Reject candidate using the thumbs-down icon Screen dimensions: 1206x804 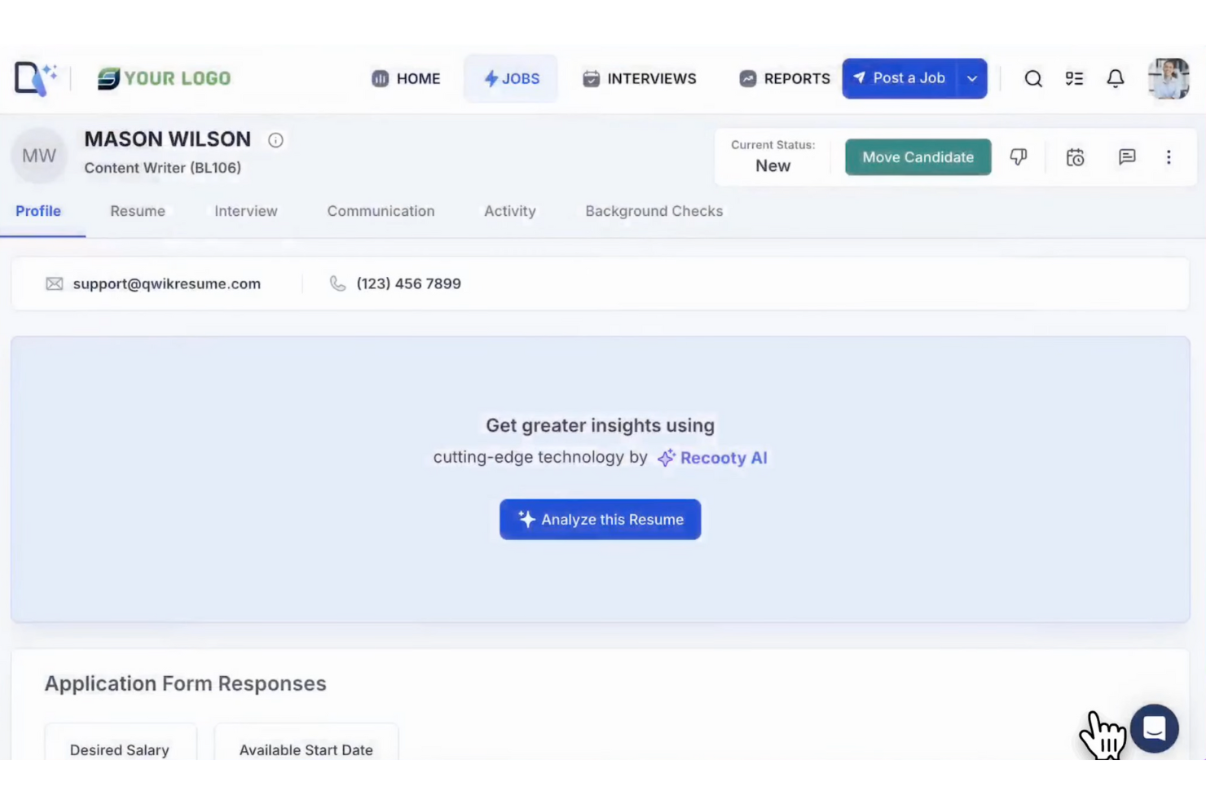coord(1019,157)
